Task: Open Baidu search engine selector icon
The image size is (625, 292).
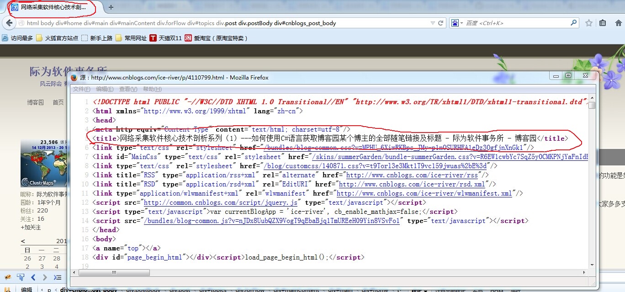Action: [x=456, y=23]
